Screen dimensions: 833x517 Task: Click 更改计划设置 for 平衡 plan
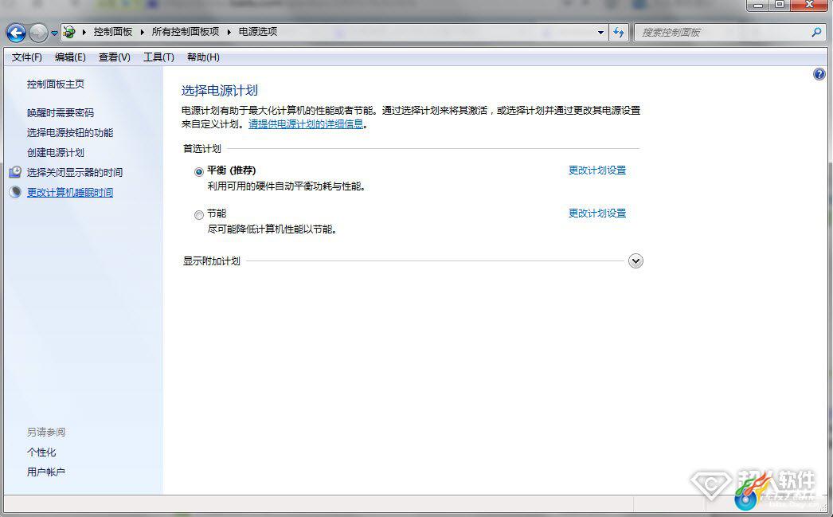597,170
